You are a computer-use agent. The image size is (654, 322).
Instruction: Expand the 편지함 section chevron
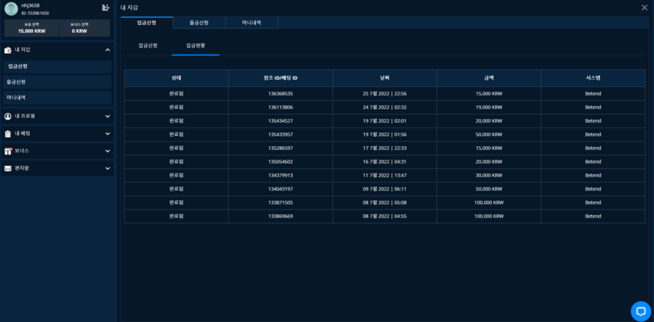pyautogui.click(x=107, y=169)
